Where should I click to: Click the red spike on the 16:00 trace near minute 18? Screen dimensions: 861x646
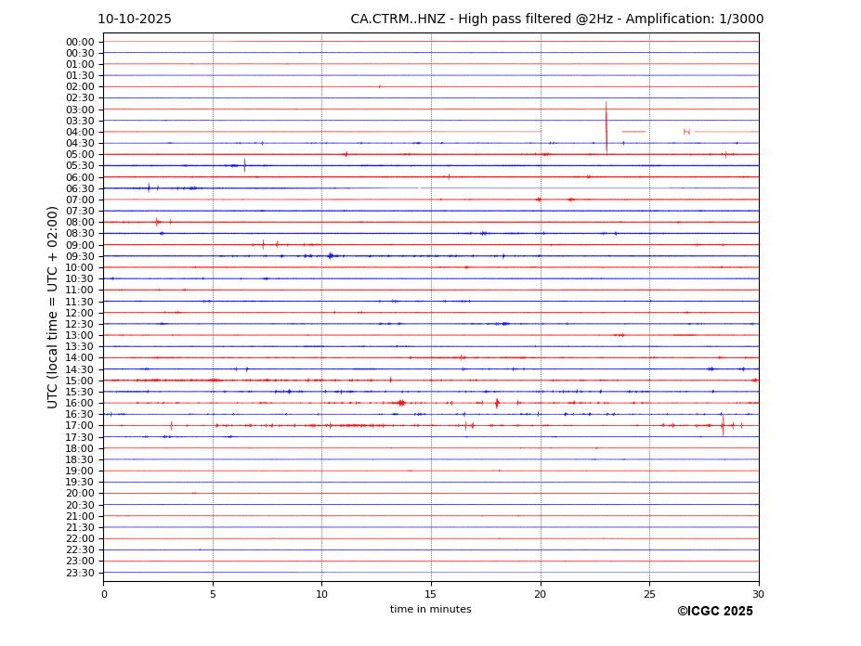tap(497, 403)
